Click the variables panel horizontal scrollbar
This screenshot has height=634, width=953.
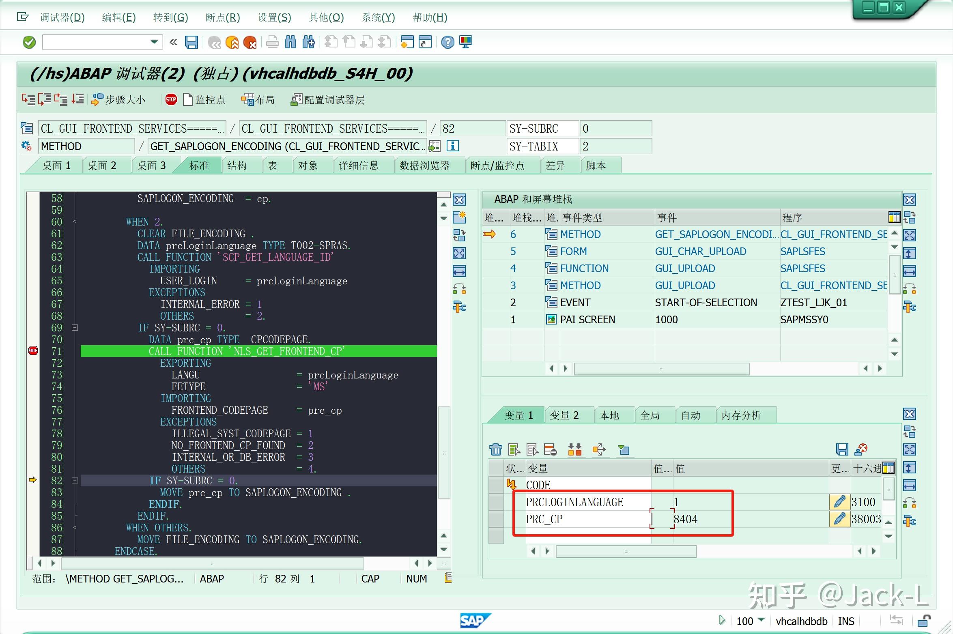[626, 551]
